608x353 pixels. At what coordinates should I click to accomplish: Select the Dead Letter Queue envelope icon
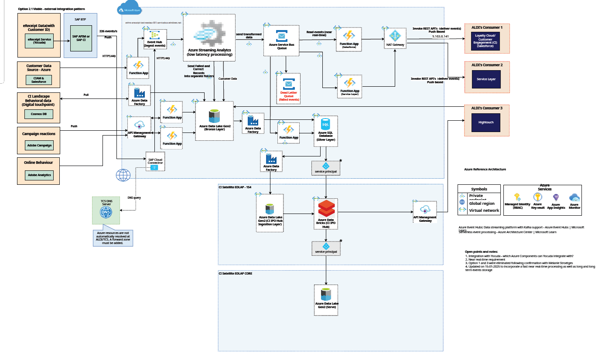point(288,84)
